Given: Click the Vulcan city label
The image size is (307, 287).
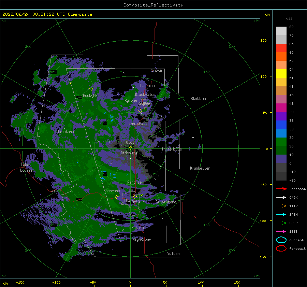Looking at the screenshot, I should point(173,254).
